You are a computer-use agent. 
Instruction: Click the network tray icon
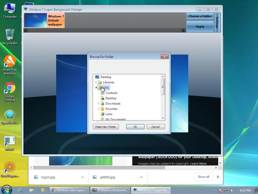(227, 190)
